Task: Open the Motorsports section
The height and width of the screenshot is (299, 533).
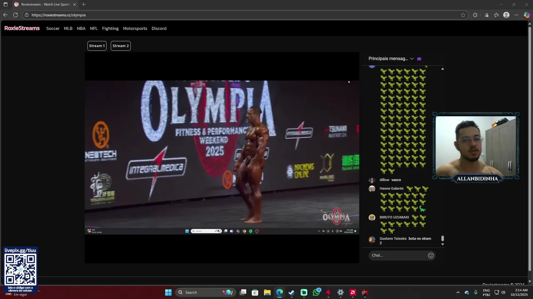Action: click(135, 28)
